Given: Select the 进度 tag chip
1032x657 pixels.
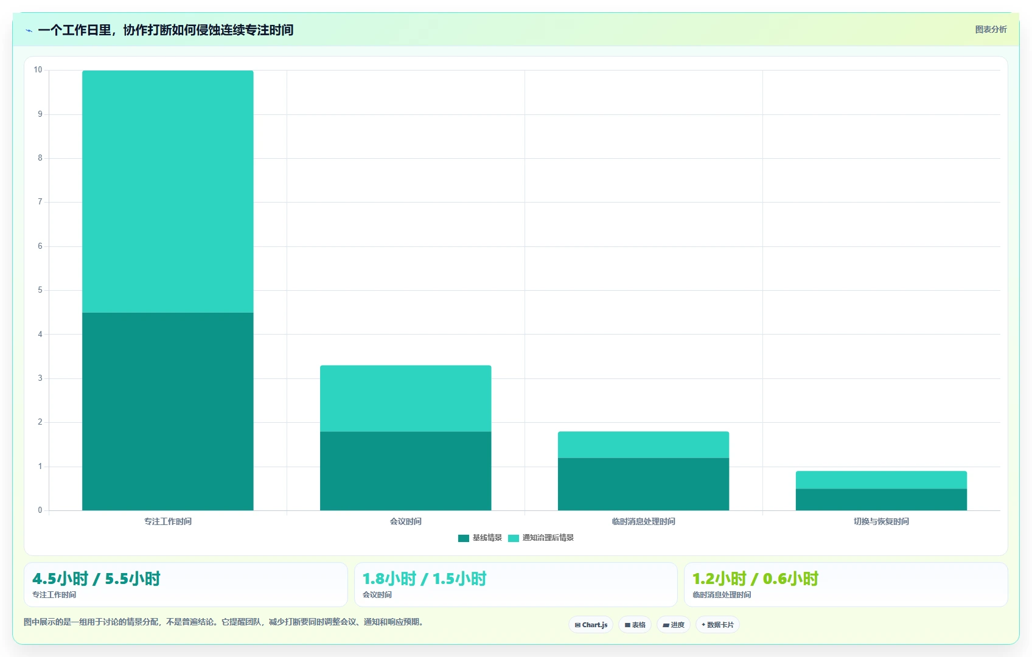Looking at the screenshot, I should point(674,625).
